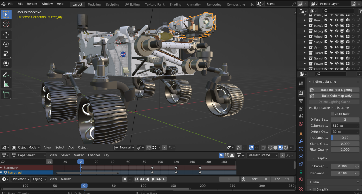Open the Object Constraints properties tab
The image size is (362, 194).
tap(301, 164)
